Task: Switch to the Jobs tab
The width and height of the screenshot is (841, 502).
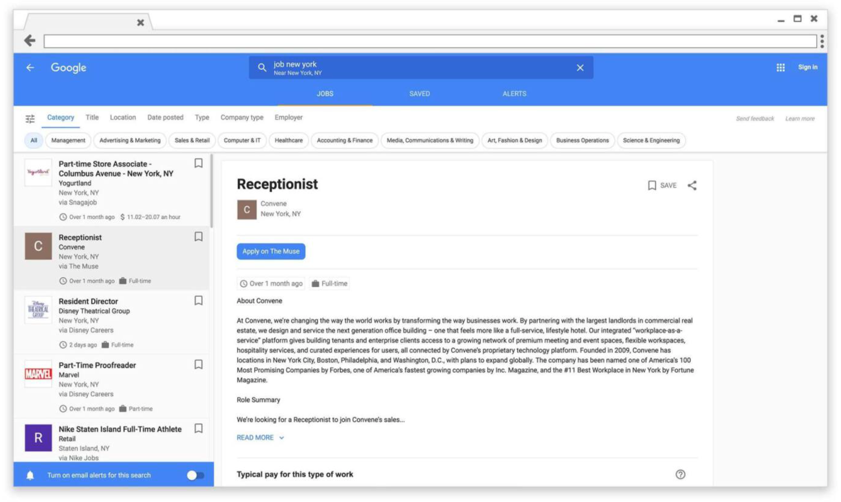Action: pyautogui.click(x=325, y=94)
